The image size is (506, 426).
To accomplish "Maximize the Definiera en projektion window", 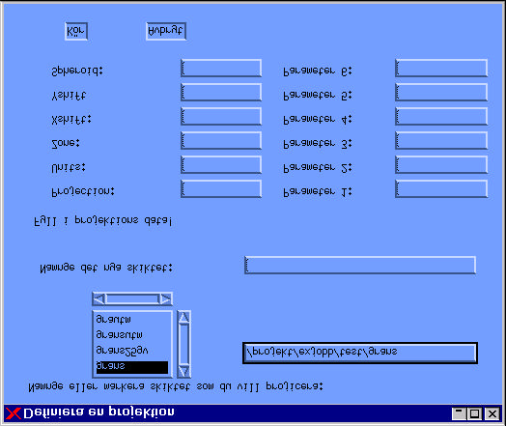I will pyautogui.click(x=474, y=413).
